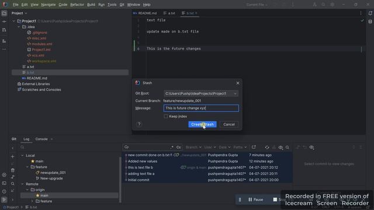Open the Date filter dropdown
The width and height of the screenshot is (374, 210).
point(224,148)
